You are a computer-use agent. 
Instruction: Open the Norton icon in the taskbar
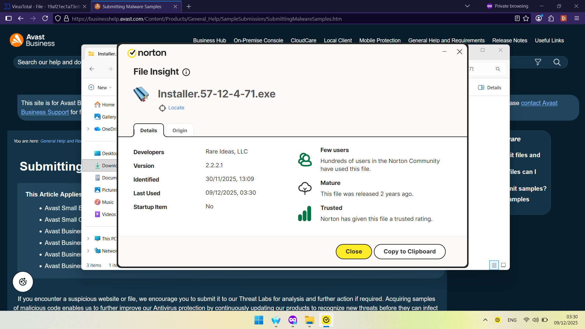pos(326,320)
